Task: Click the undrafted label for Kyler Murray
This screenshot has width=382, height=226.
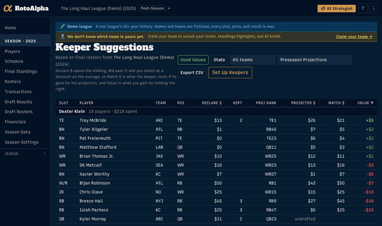Action: click(305, 219)
